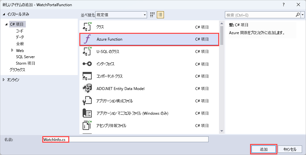Click the オンライン label
Screen dimensions: 306x155
click(13, 80)
